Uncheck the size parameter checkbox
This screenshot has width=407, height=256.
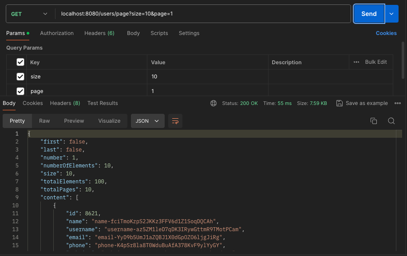click(x=20, y=77)
